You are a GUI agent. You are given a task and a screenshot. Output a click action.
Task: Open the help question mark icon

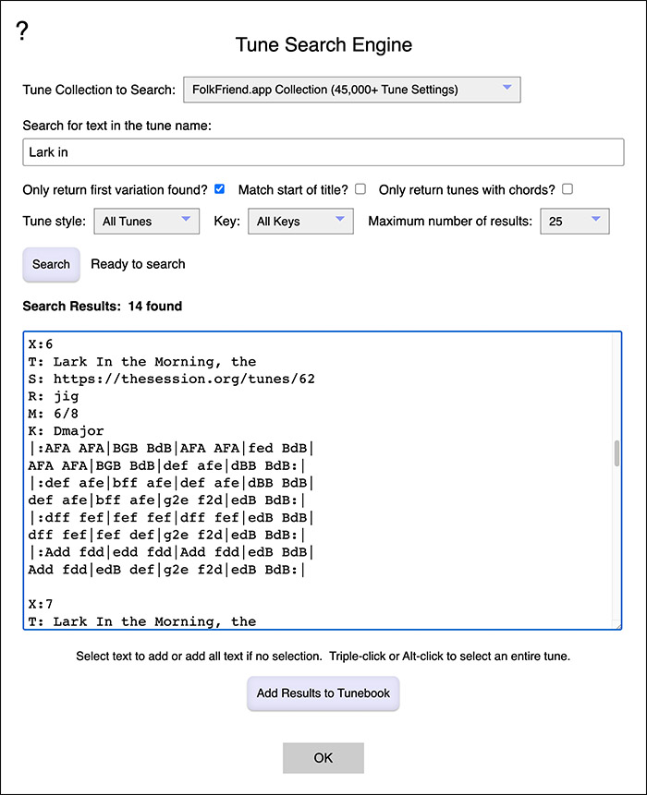pyautogui.click(x=22, y=30)
